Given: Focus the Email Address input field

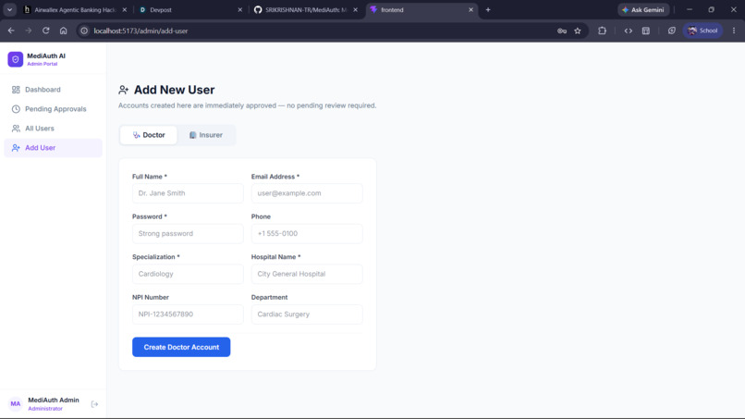Looking at the screenshot, I should coord(307,193).
